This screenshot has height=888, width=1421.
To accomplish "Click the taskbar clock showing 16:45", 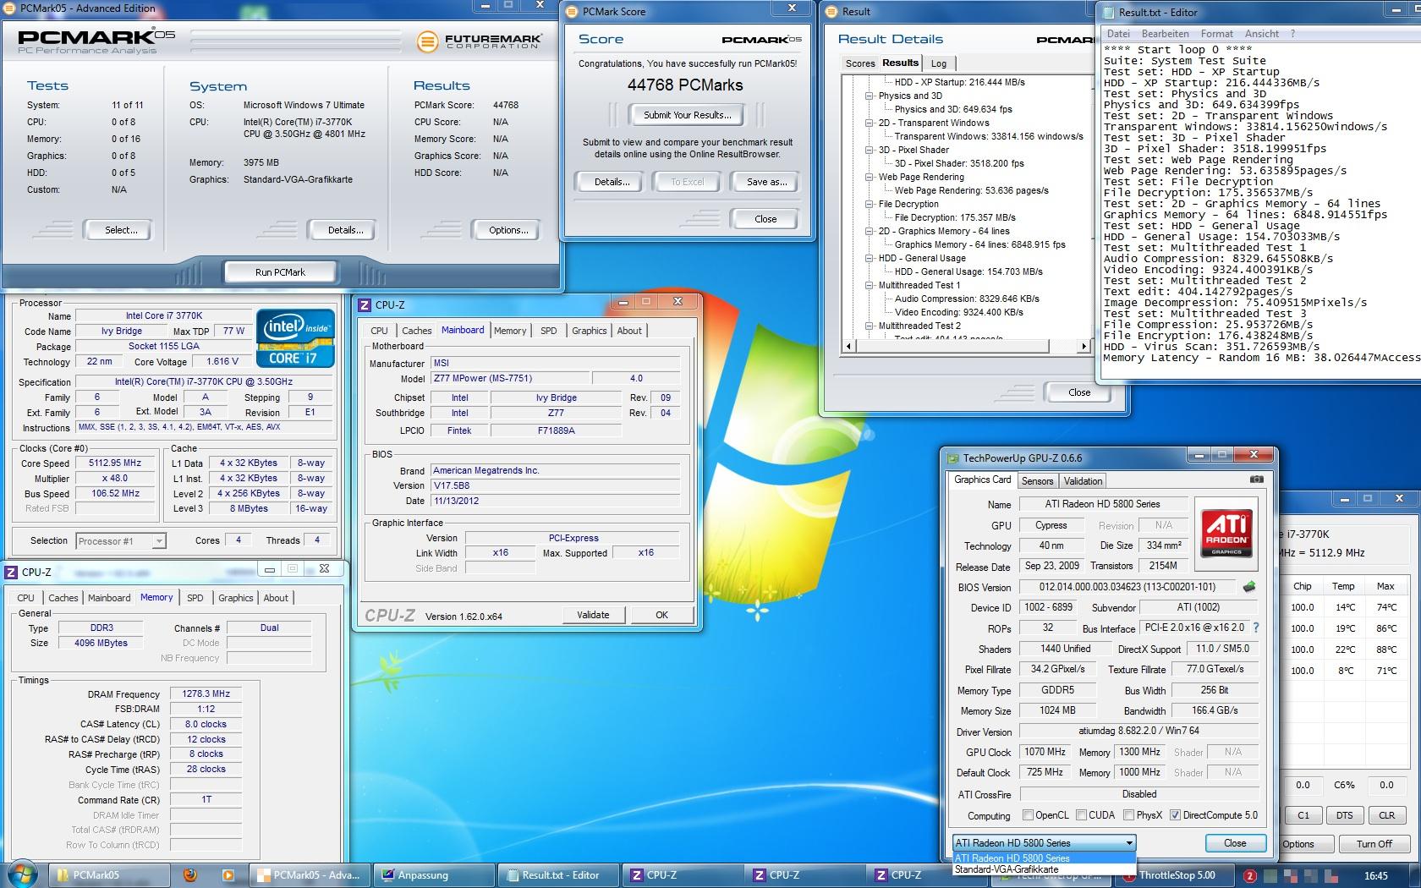I will click(x=1376, y=875).
